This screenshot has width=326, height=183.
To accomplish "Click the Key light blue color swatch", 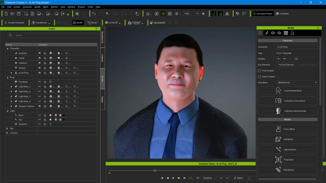I will [x=60, y=120].
